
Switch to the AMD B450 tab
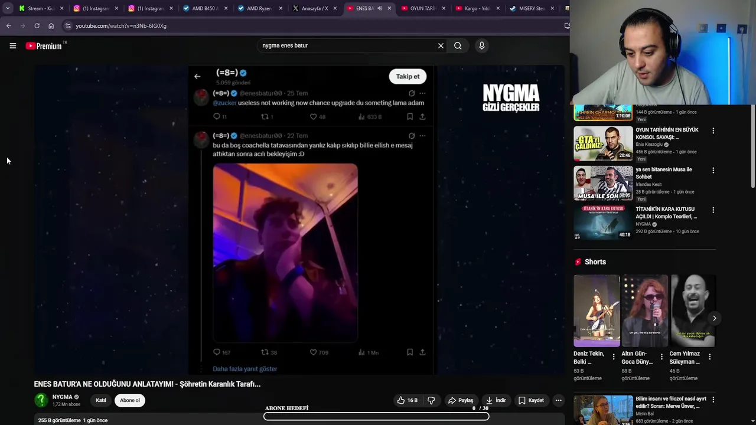point(204,8)
